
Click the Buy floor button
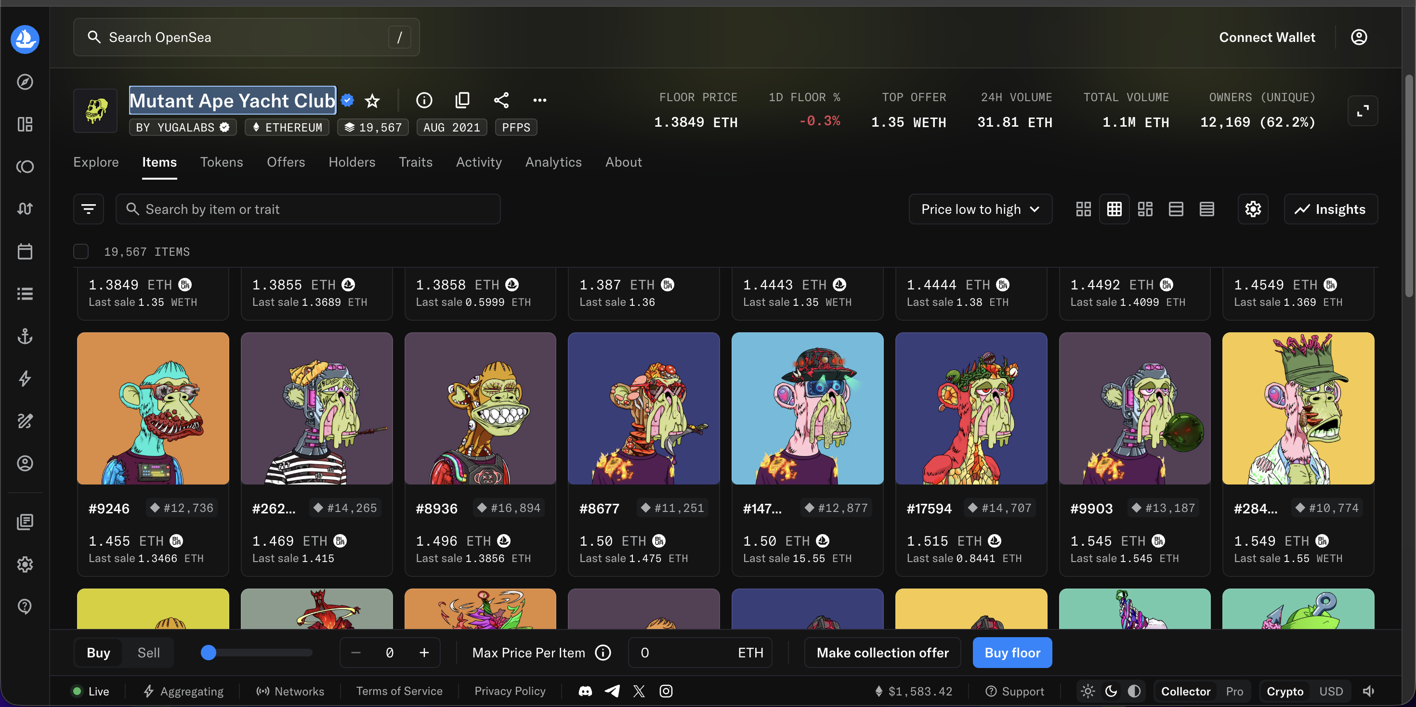coord(1012,653)
